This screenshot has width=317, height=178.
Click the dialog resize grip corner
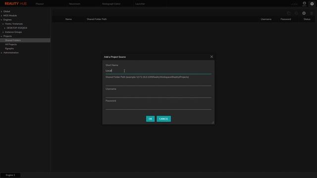click(x=212, y=123)
